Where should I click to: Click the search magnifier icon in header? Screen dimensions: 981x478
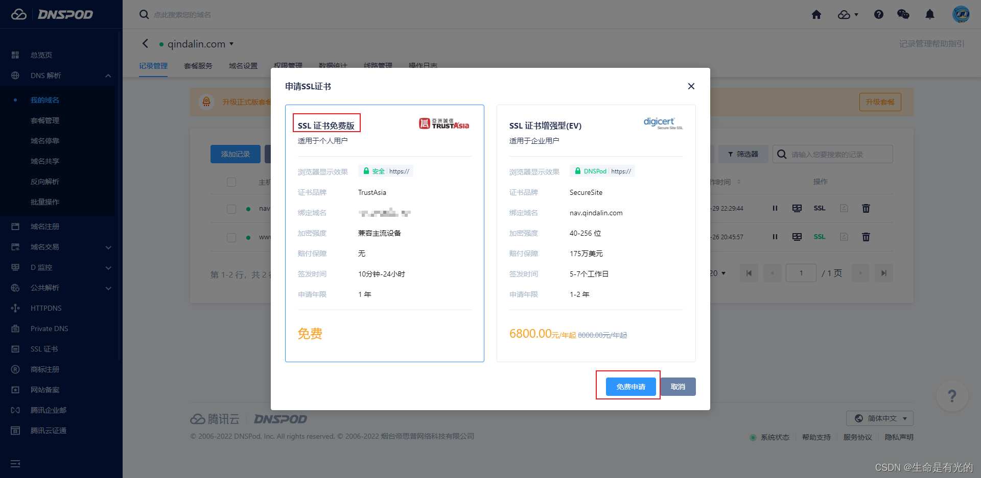coord(144,15)
